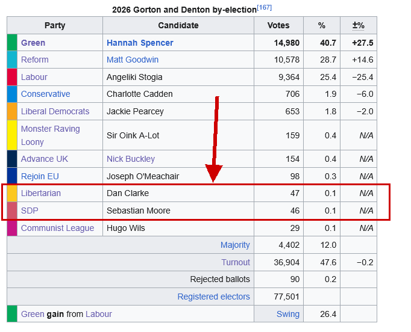
Task: Open the Labour party link in Angeliki Stogia row
Action: tap(34, 77)
